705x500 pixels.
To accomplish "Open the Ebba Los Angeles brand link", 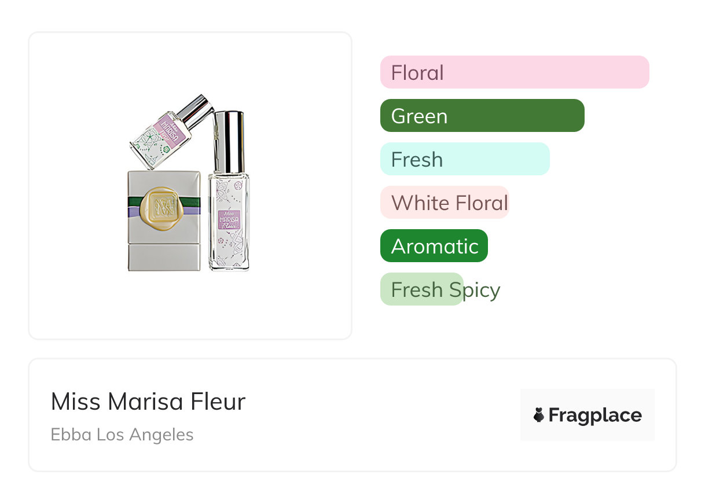I will click(122, 435).
